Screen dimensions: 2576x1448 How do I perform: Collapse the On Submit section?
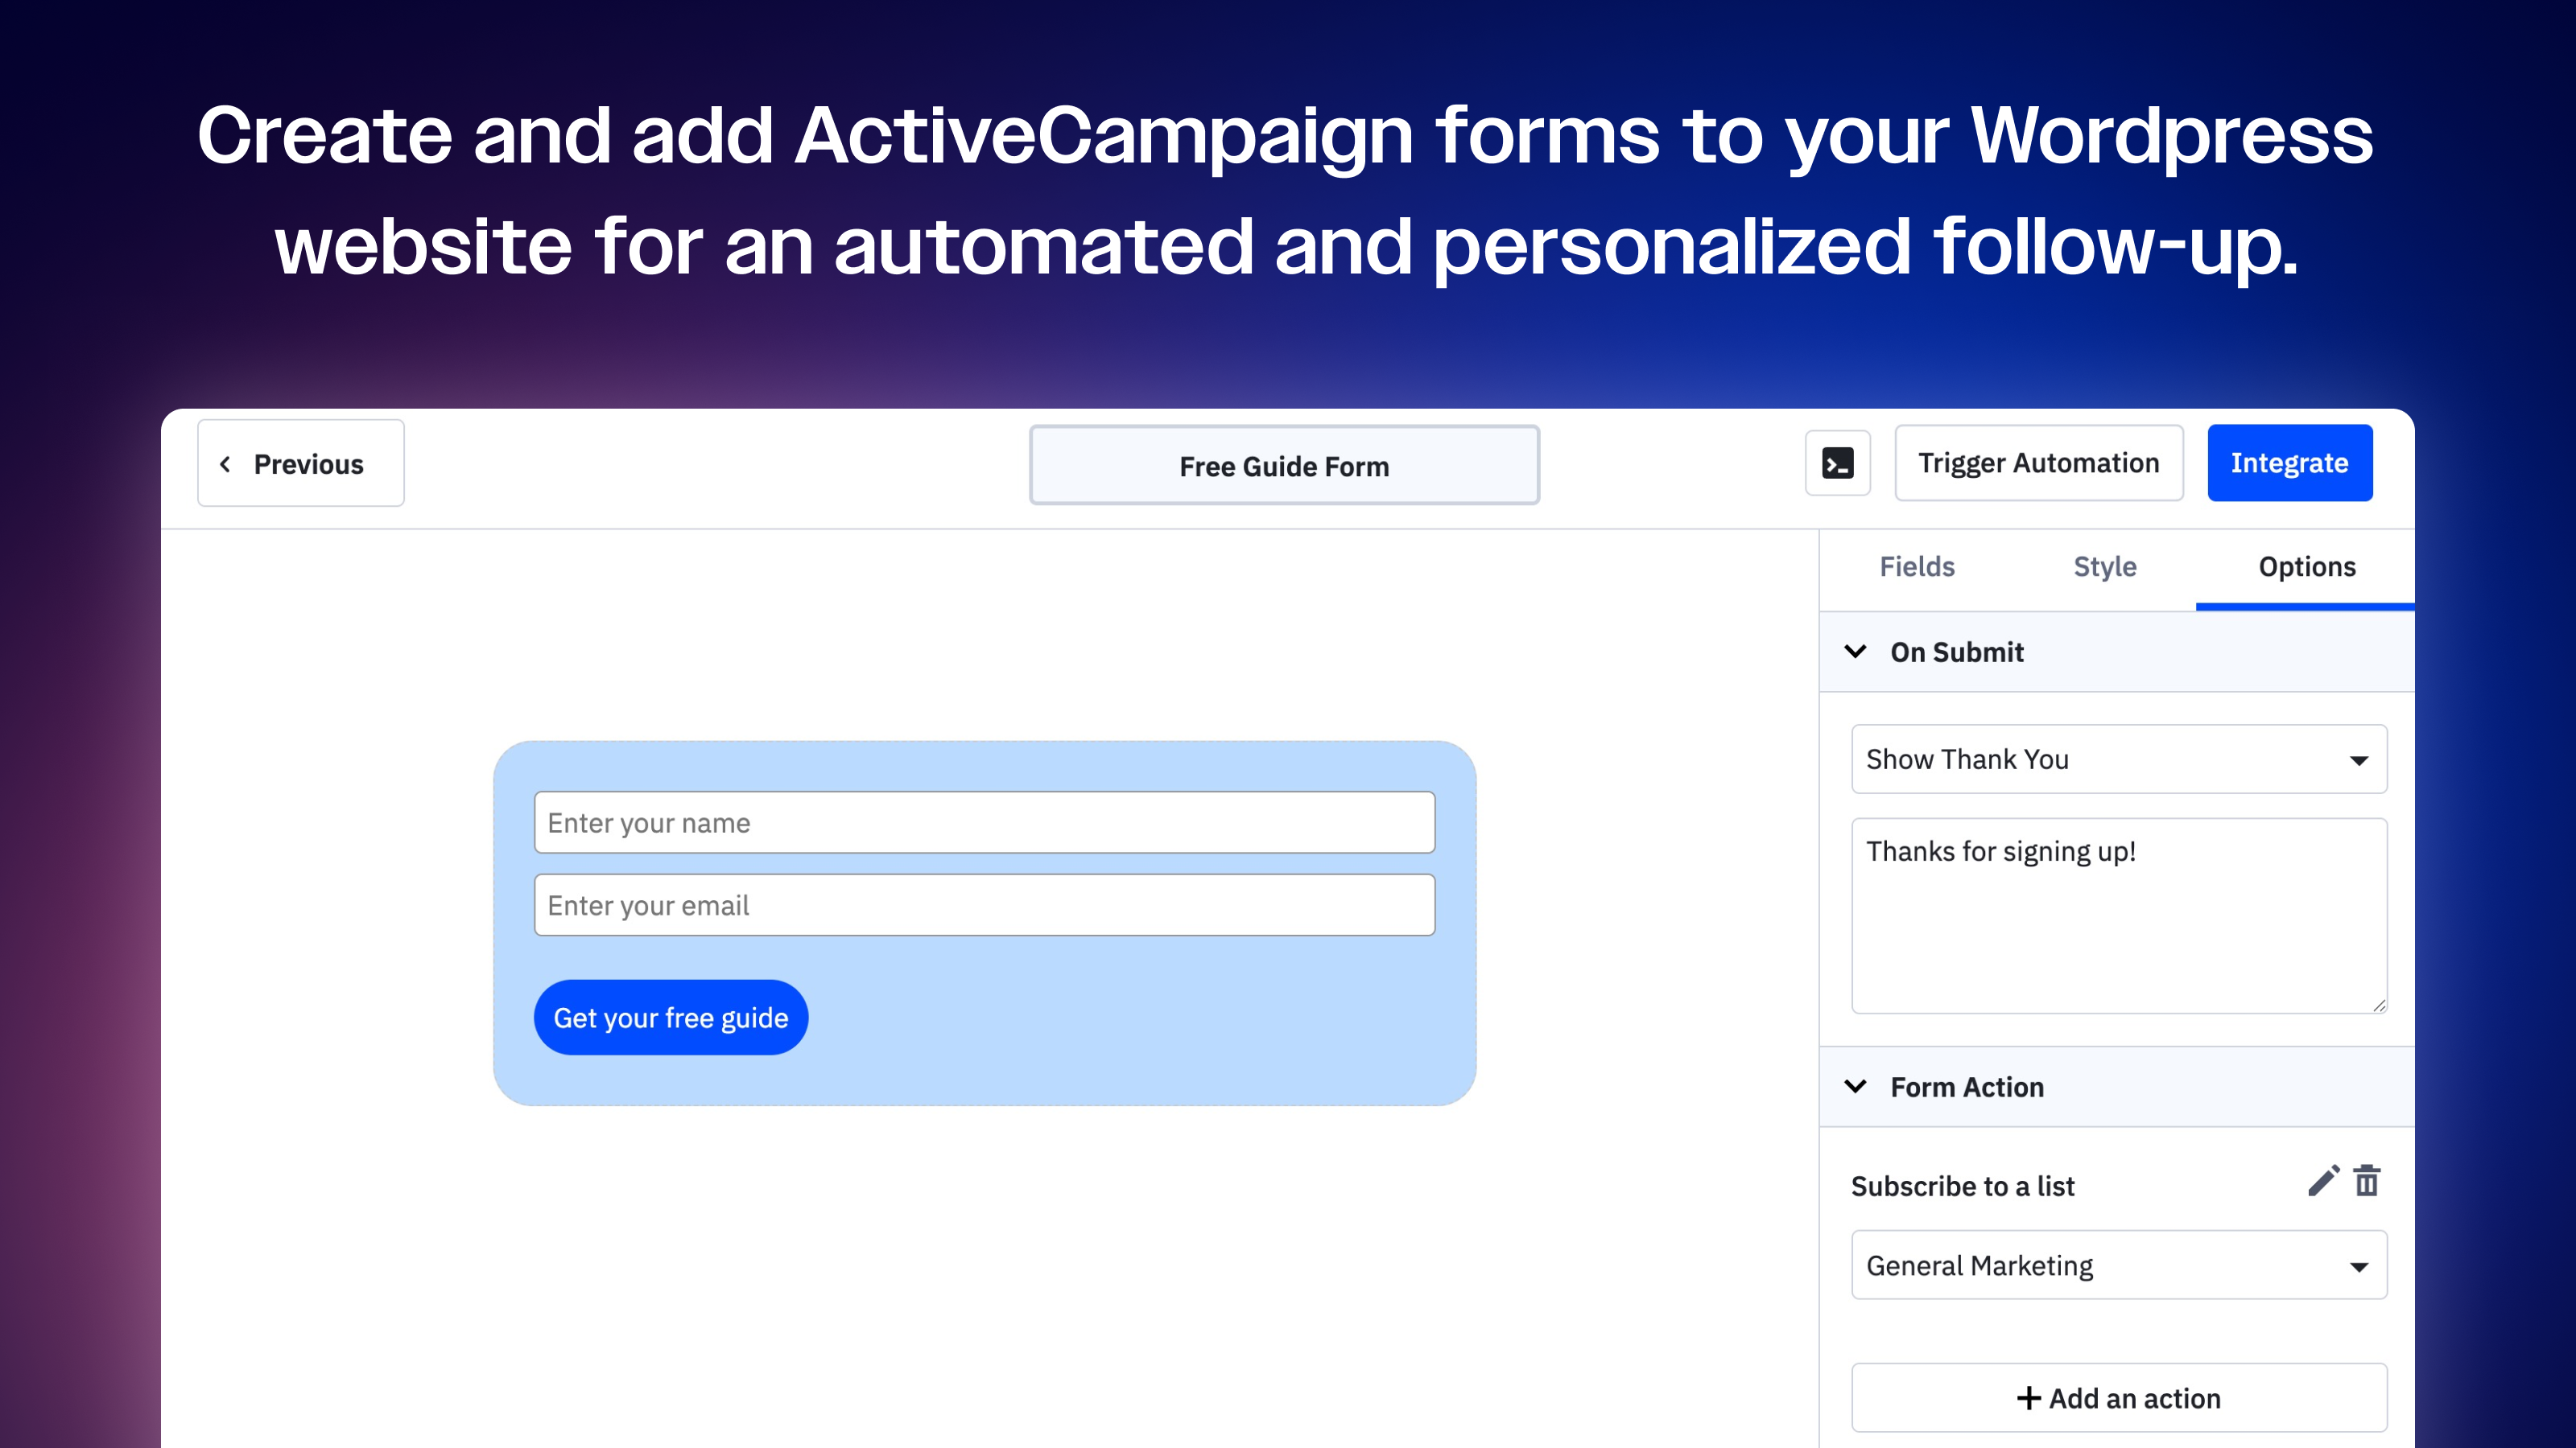(1855, 652)
